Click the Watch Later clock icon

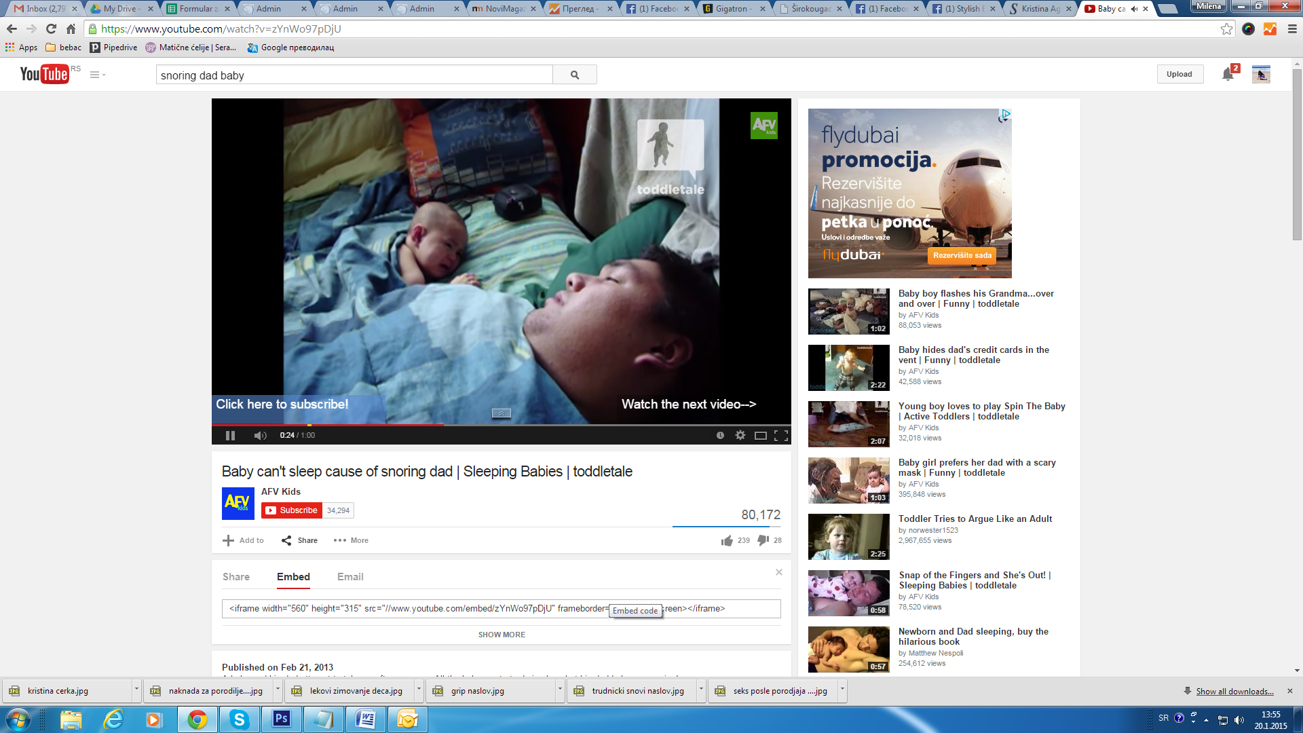720,436
